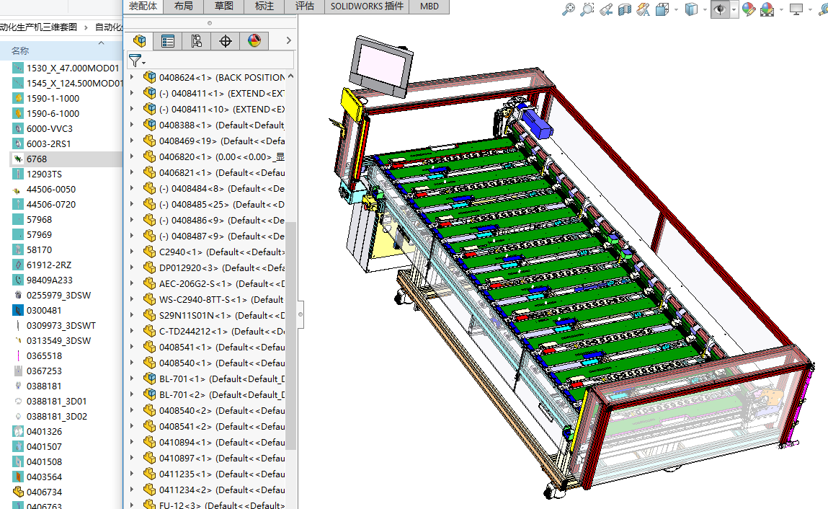Click the Previous View icon
The image size is (828, 509).
[x=607, y=9]
